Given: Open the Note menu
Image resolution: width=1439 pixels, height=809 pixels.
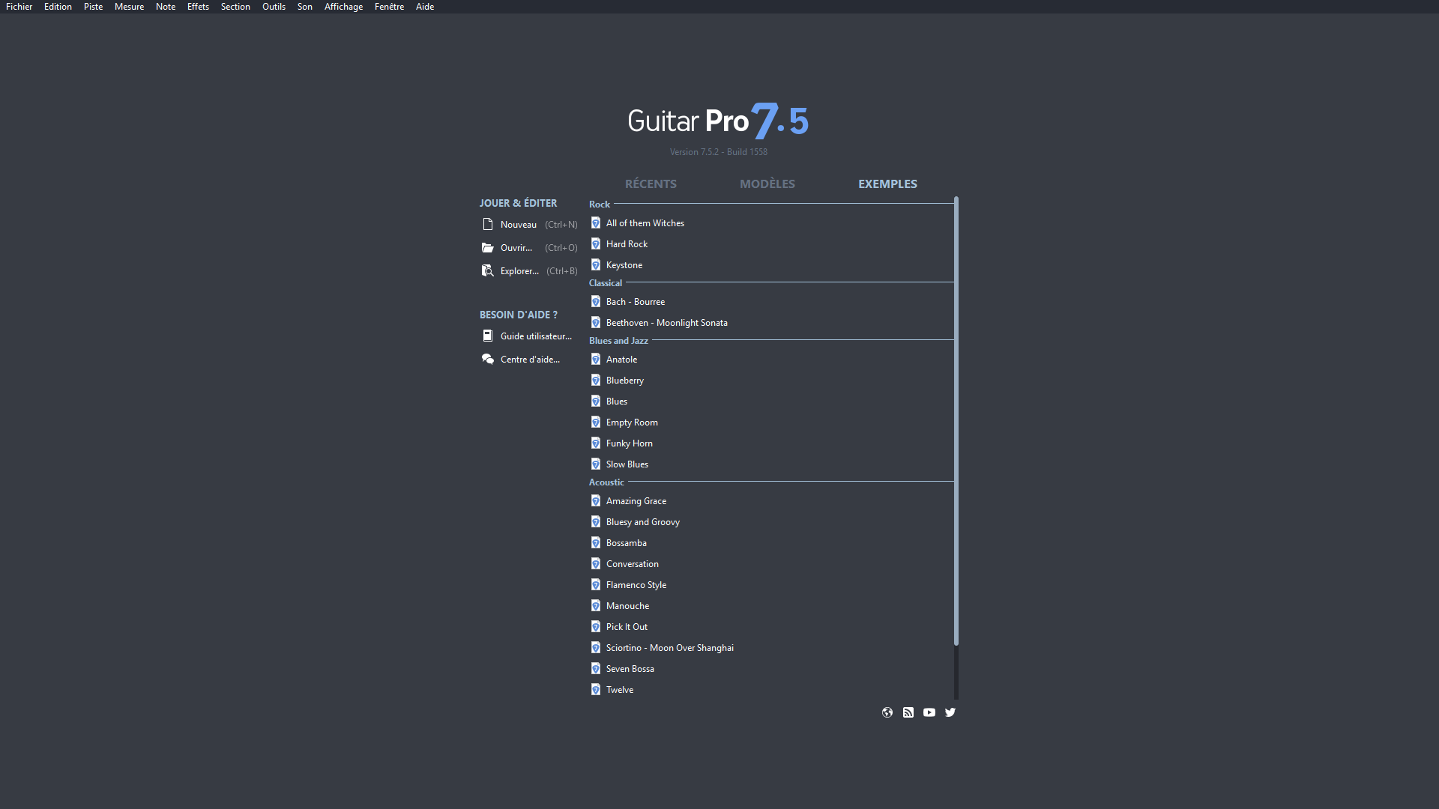Looking at the screenshot, I should click(166, 7).
